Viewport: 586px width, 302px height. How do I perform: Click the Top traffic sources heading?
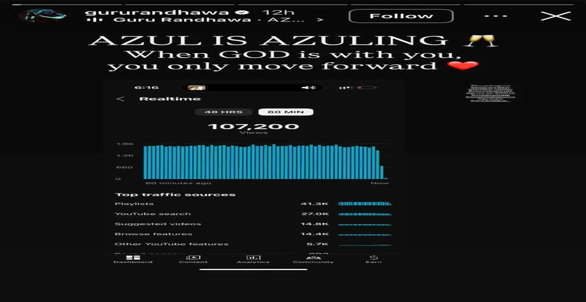[x=176, y=194]
